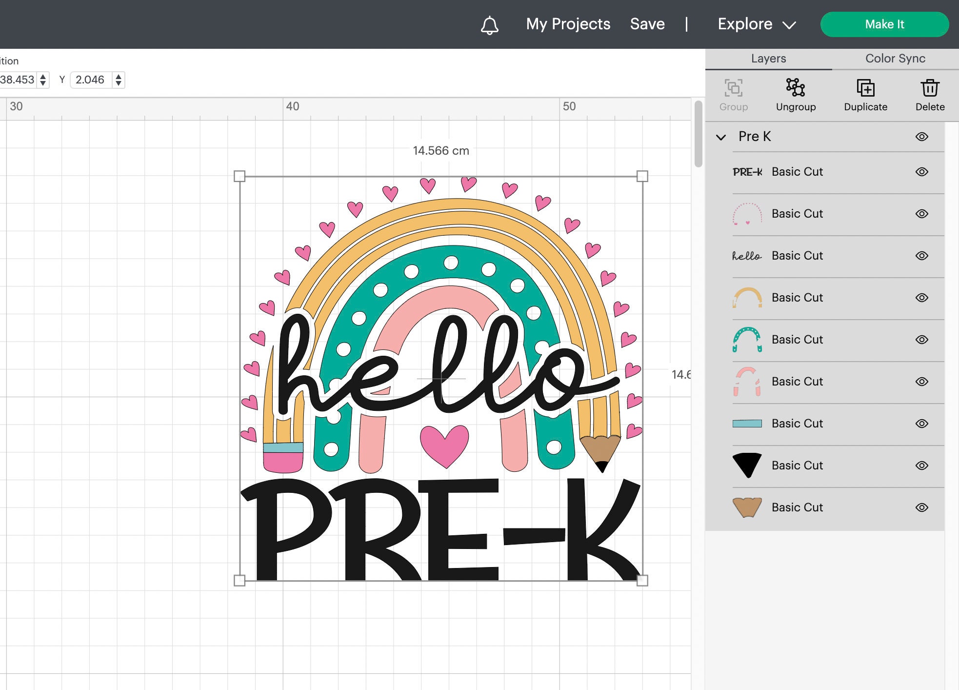959x690 pixels.
Task: Click the Make It button
Action: 884,24
